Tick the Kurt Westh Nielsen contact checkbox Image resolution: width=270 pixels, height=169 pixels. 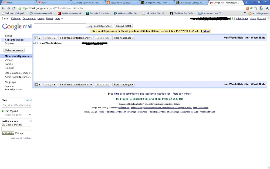pos(36,43)
